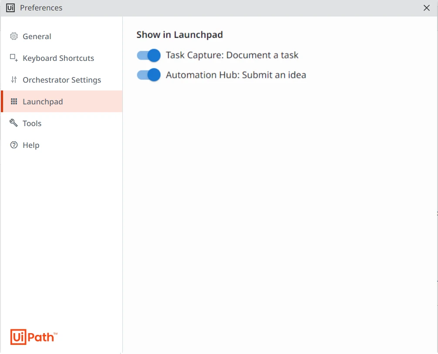Click the Preferences window title text
438x354 pixels.
[x=41, y=8]
